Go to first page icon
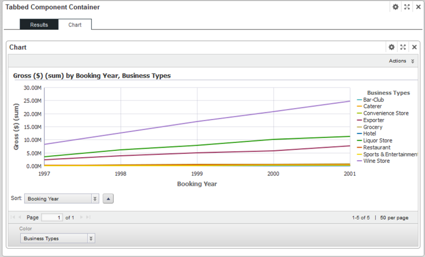425x257 pixels. pos(13,217)
